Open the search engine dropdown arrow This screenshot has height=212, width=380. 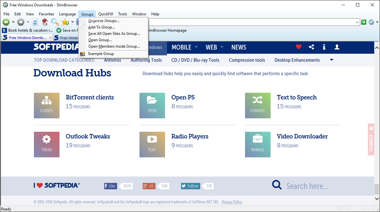[x=377, y=22]
